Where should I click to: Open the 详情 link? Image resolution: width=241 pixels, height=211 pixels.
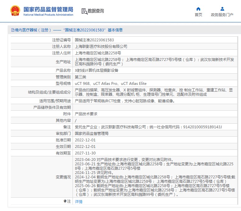click(78, 201)
